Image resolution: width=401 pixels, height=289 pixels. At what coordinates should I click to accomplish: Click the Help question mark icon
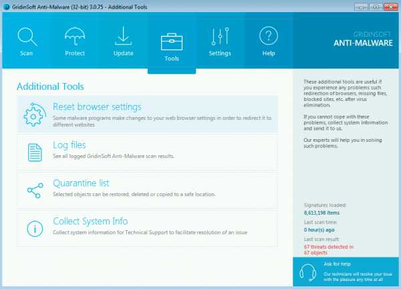click(x=268, y=36)
